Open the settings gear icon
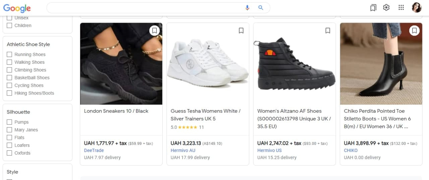429x180 pixels. tap(386, 8)
